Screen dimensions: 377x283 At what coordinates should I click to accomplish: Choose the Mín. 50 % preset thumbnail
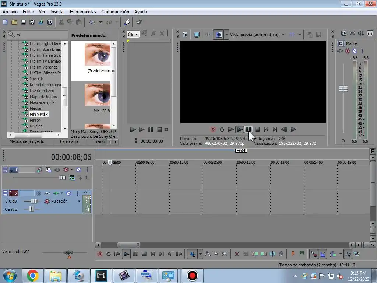tap(98, 95)
